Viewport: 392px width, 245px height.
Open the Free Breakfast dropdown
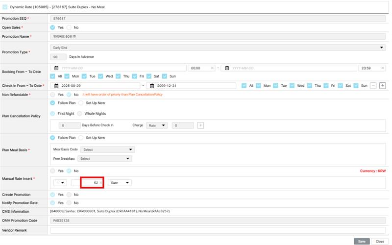tap(105, 159)
